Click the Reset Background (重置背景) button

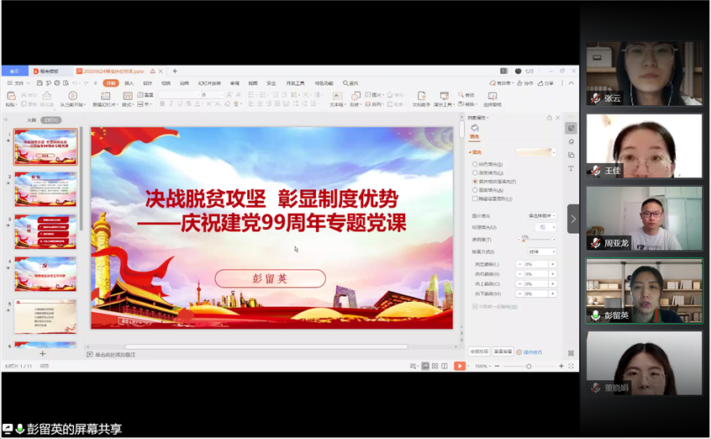click(503, 352)
